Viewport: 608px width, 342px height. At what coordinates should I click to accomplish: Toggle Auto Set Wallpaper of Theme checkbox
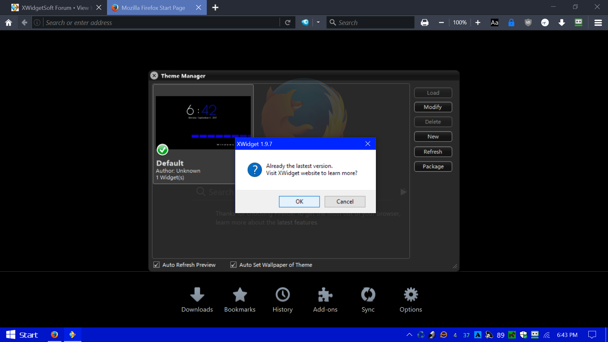(x=233, y=265)
